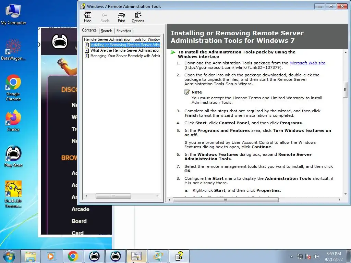Click first mascot app taskbar icon
The height and width of the screenshot is (263, 351).
point(94,256)
